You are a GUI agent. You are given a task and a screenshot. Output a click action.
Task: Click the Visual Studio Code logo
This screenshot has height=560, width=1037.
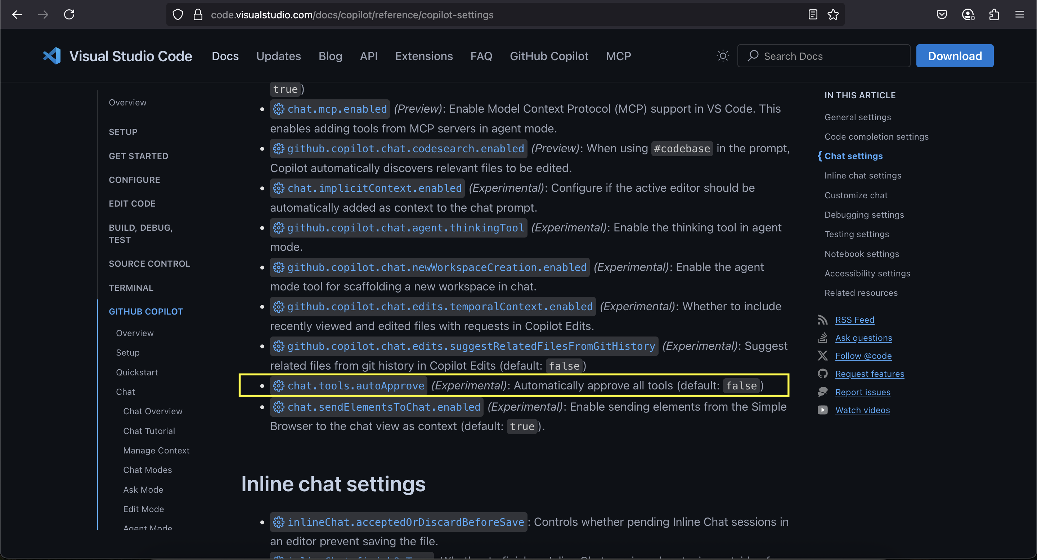click(x=52, y=56)
